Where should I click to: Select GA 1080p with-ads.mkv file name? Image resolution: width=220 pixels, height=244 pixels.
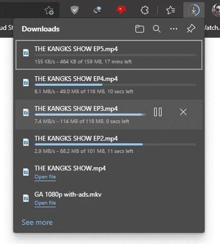68,194
